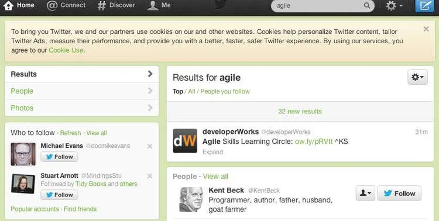Viewport: 439px width, 221px height.
Task: Open the @developerWorks handle
Action: point(286,132)
